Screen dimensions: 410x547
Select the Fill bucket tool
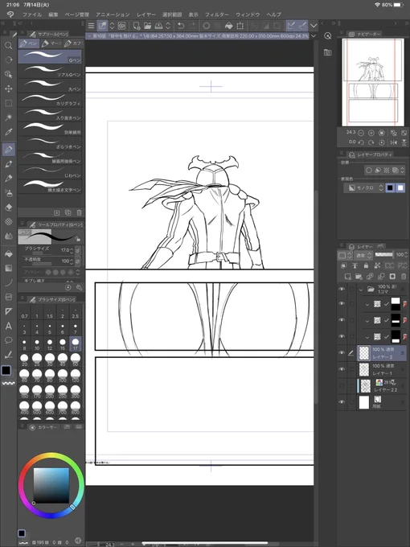pos(8,253)
